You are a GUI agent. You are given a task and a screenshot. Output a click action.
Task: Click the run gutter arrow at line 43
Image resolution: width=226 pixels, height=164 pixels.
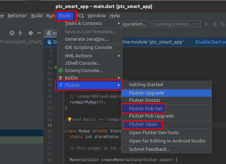[56, 67]
